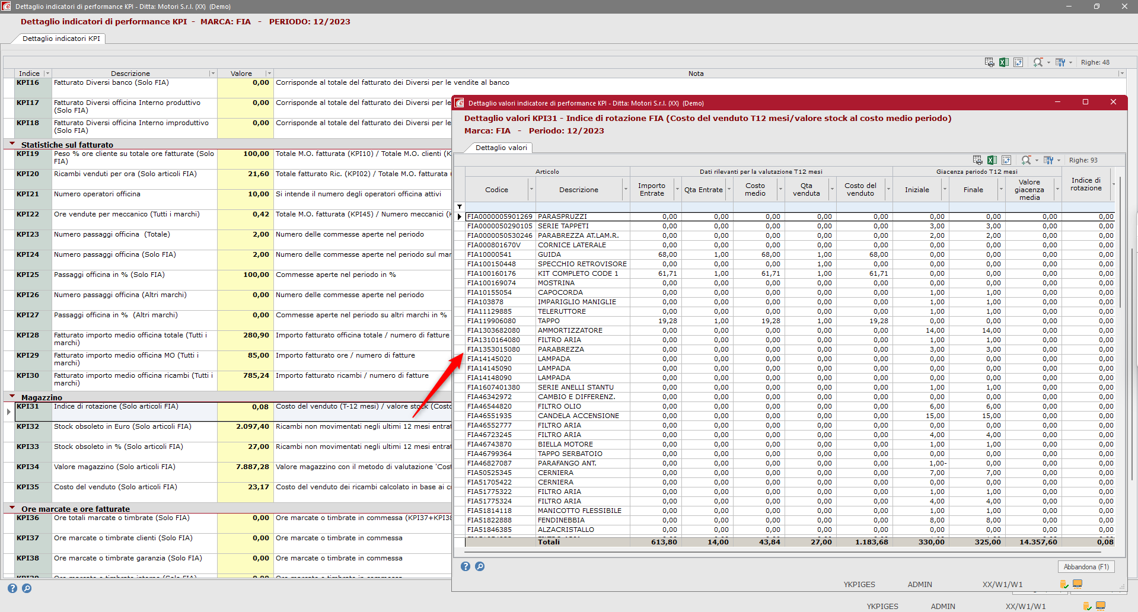The width and height of the screenshot is (1138, 612).
Task: Open Descrizione column filter in popup grid
Action: point(625,190)
